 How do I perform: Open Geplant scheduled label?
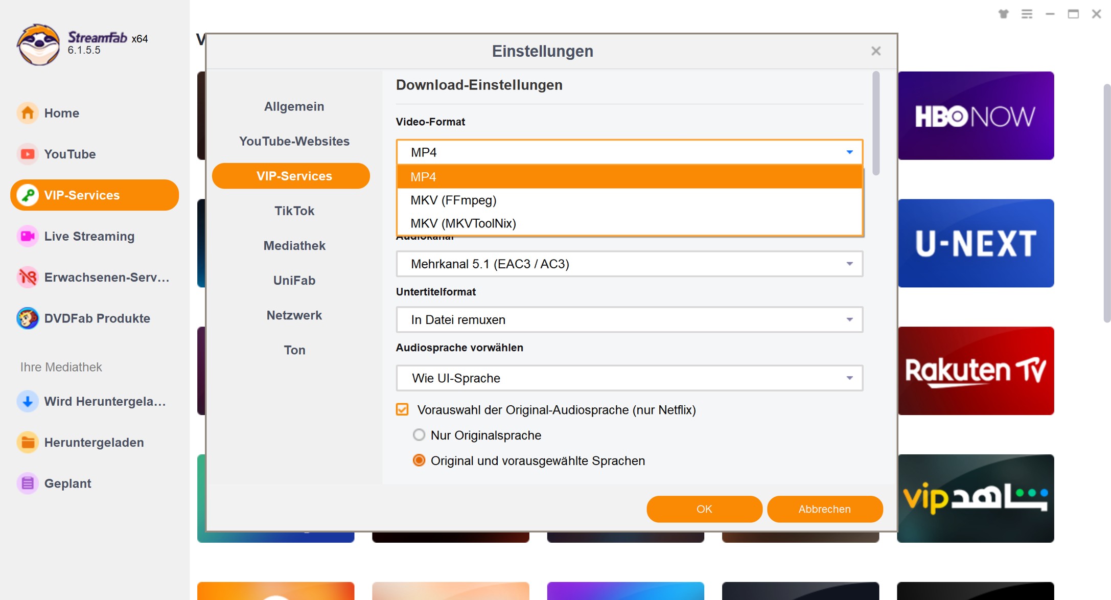point(67,483)
